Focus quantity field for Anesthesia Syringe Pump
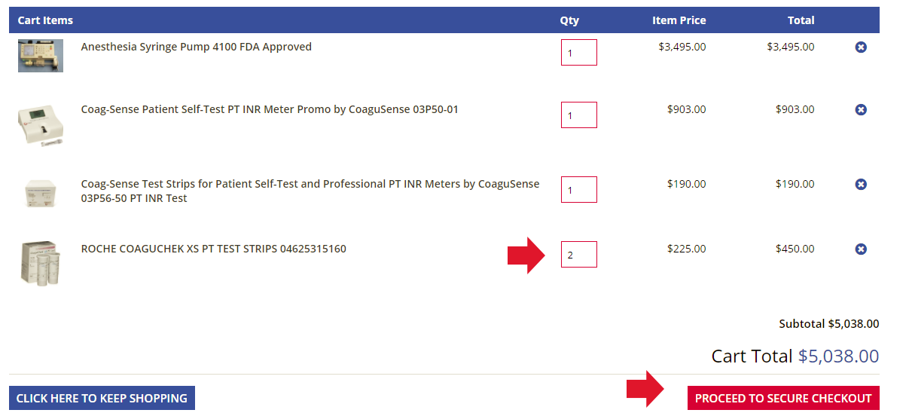 [578, 53]
